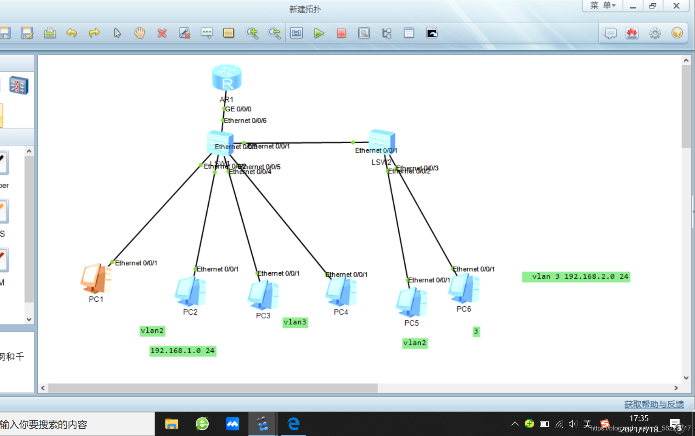Restore topology view to 1:1 zoom
The width and height of the screenshot is (695, 436).
coord(296,33)
